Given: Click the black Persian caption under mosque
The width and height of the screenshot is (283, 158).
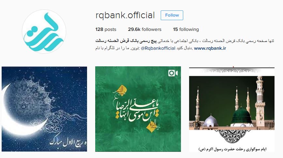Looking at the screenshot, I should (232, 149).
